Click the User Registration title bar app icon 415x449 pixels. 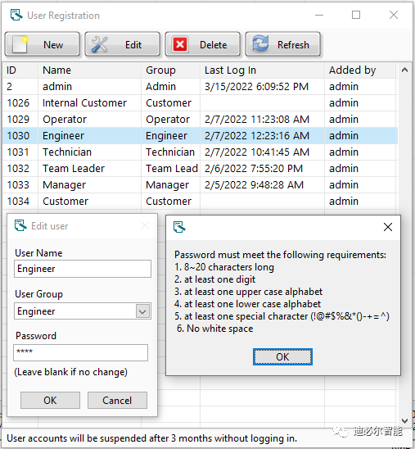click(x=16, y=15)
